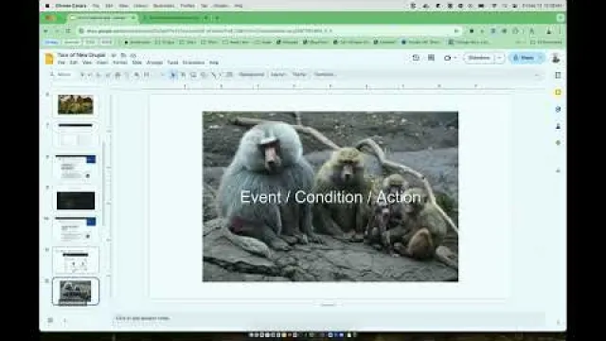606x341 pixels.
Task: Star the presentation title
Action: [x=114, y=55]
